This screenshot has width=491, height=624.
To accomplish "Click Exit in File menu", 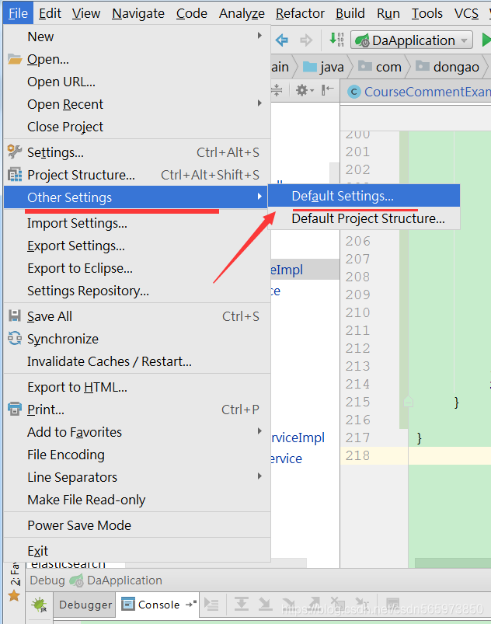I will pyautogui.click(x=138, y=551).
